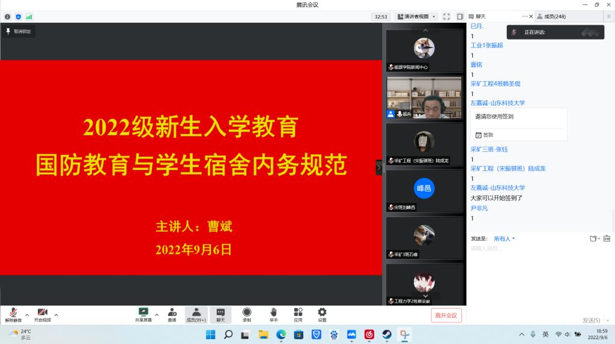The height and width of the screenshot is (344, 615).
Task: Click the 签到 sign-in link in chat
Action: (x=488, y=135)
